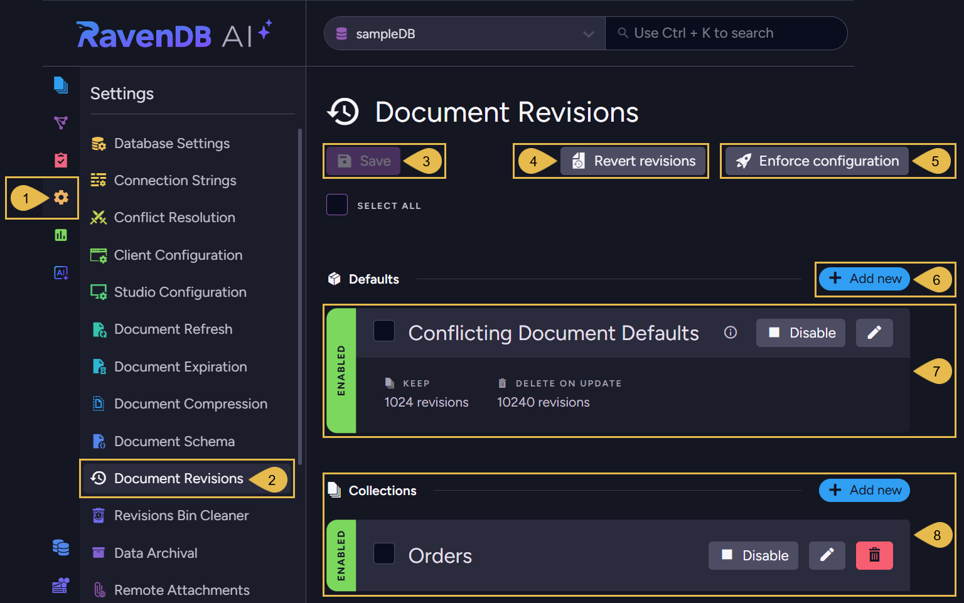Click the settings menu scrollbar
The height and width of the screenshot is (603, 964).
click(x=300, y=296)
